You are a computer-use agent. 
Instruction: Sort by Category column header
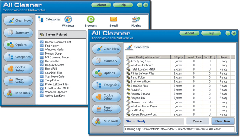[178, 57]
